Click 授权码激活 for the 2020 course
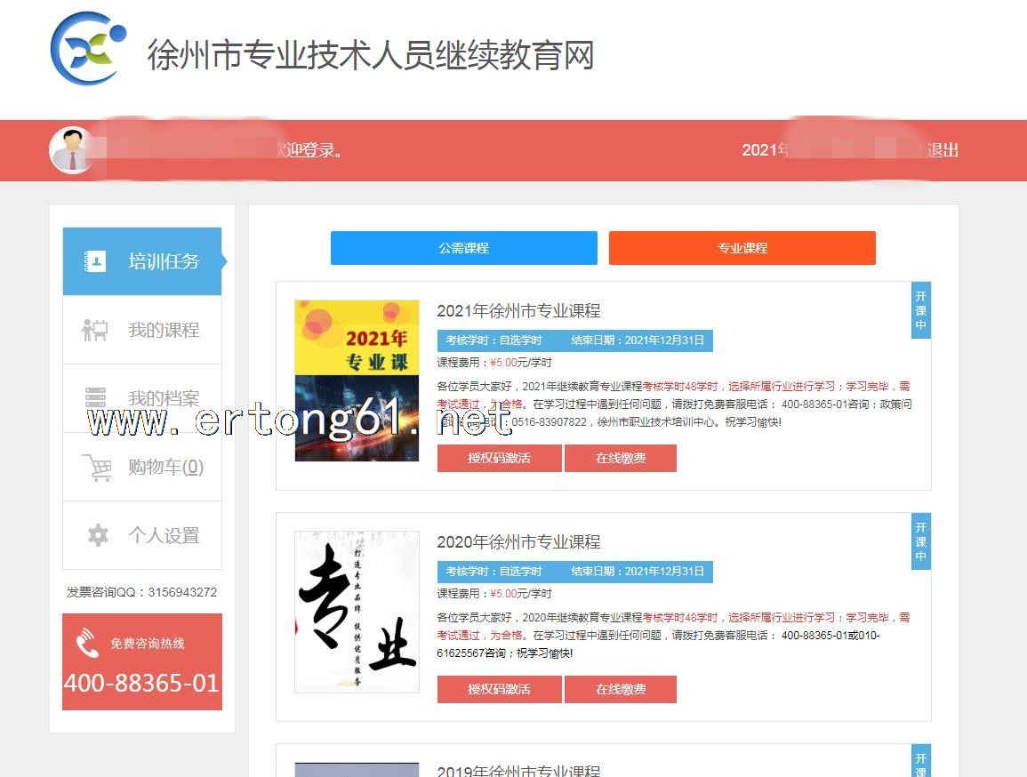1027x777 pixels. point(499,689)
